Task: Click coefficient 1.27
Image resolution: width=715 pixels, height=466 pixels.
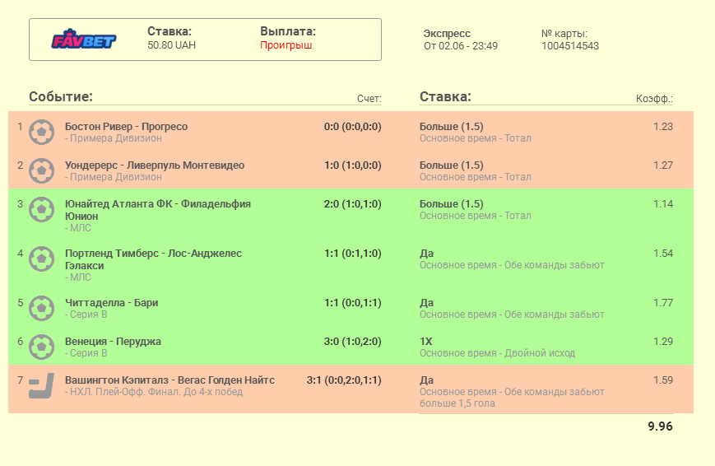Action: point(663,165)
